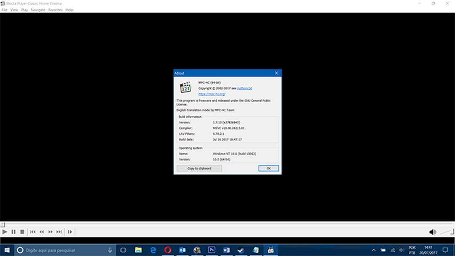Screen dimensions: 455x256
Task: Click the Pause playback icon
Action: (13, 232)
